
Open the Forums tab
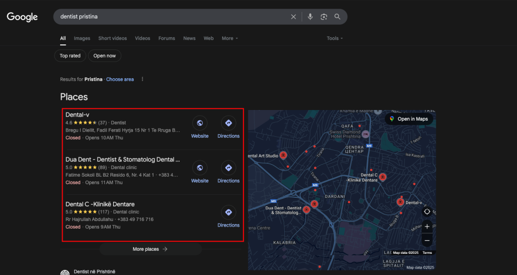pyautogui.click(x=167, y=38)
